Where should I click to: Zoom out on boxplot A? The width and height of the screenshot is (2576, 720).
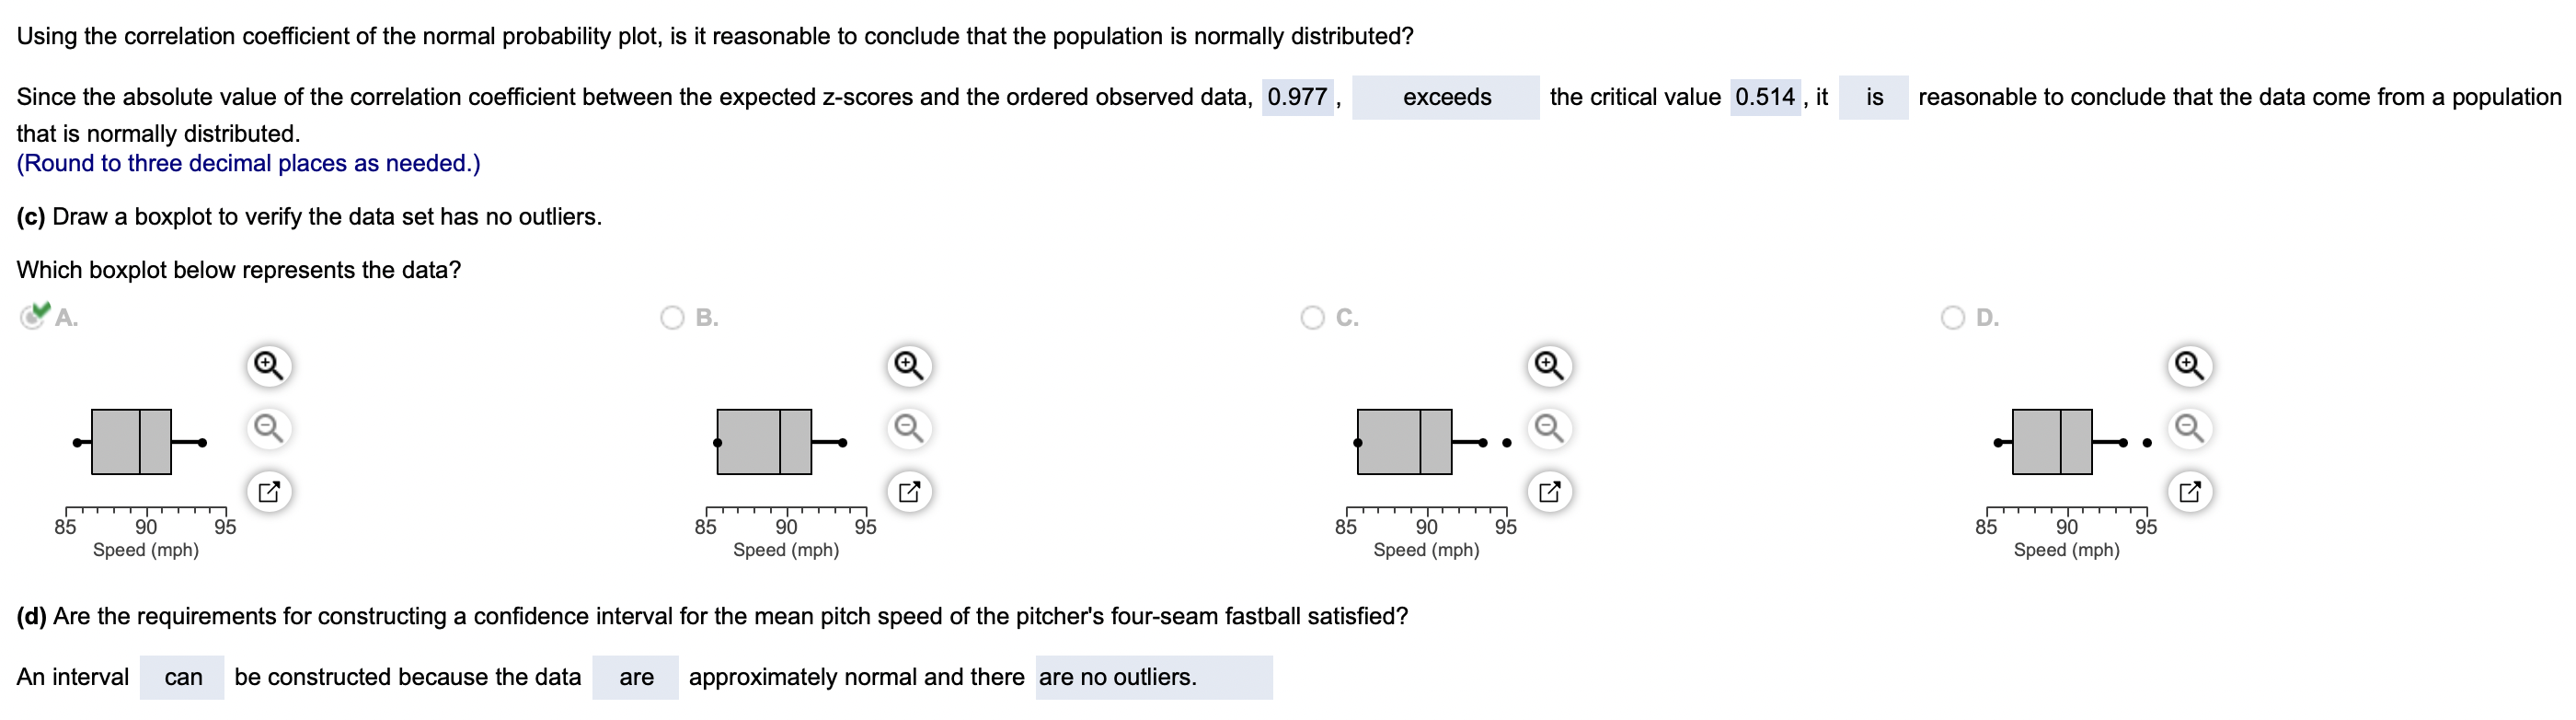coord(268,429)
